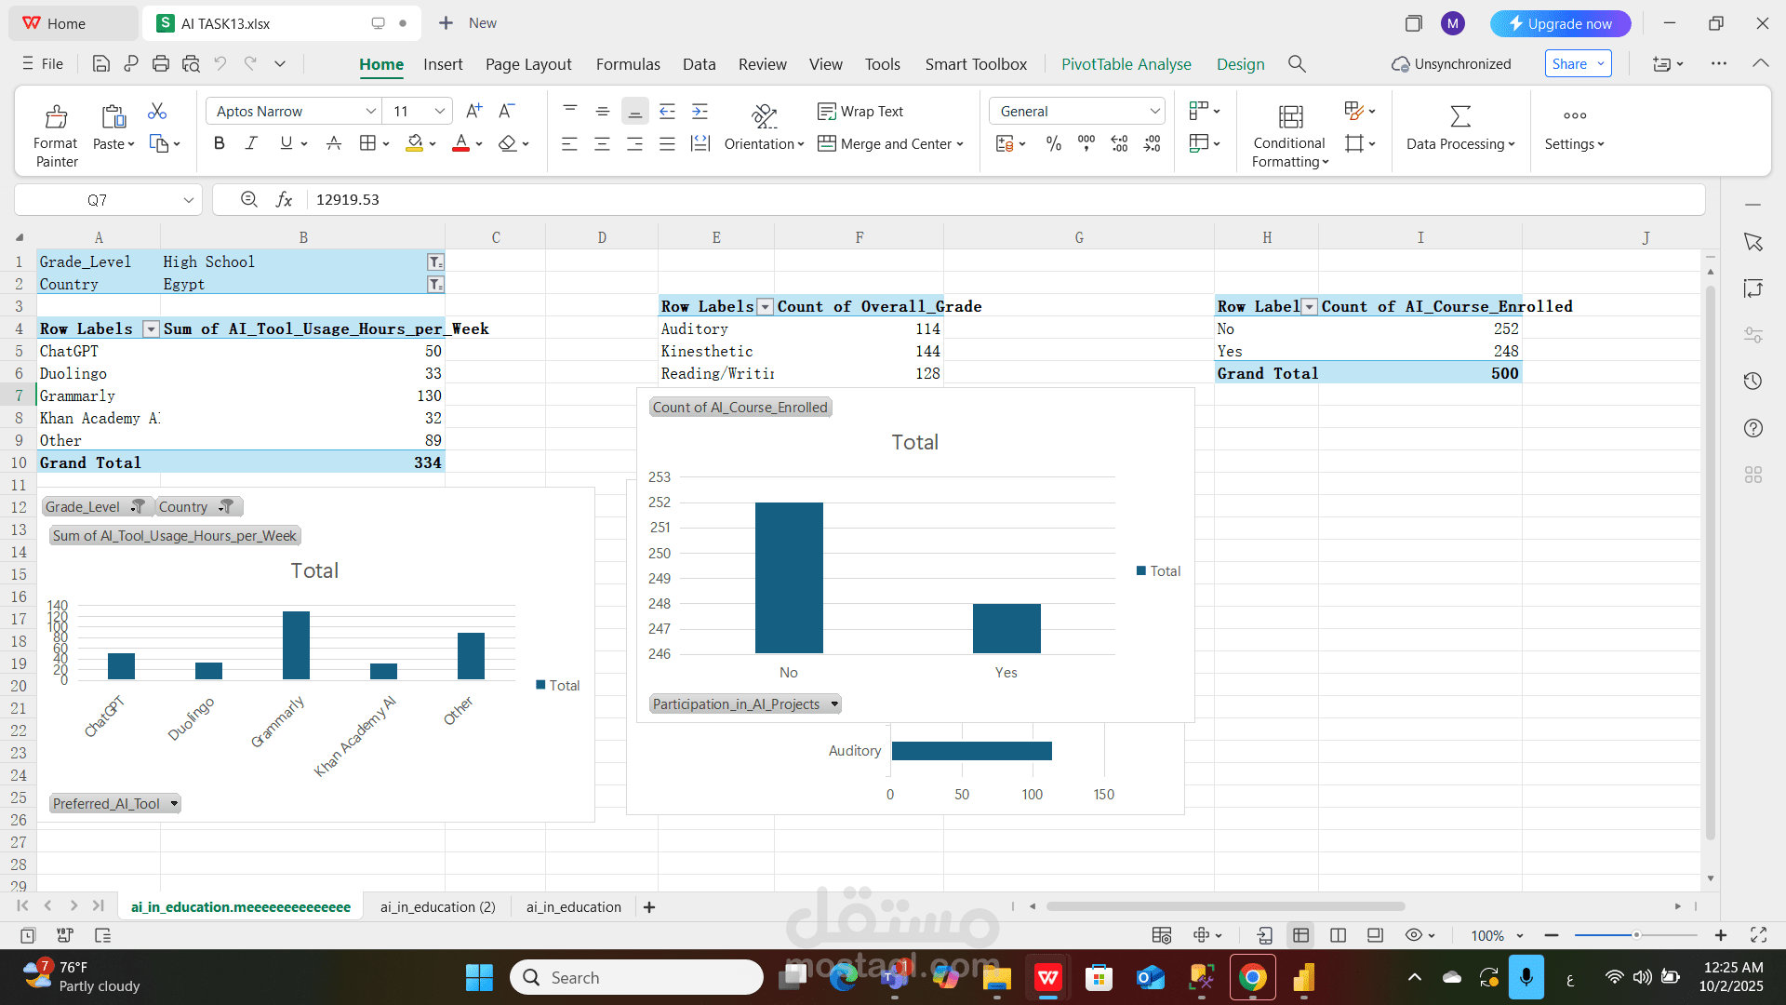
Task: Cut the selection with the scissors icon
Action: click(157, 112)
